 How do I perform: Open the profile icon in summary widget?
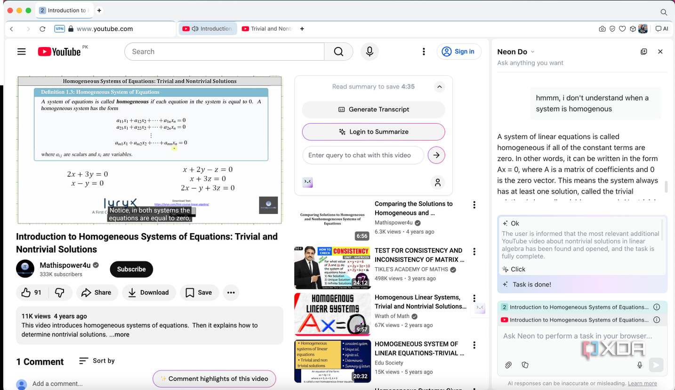pyautogui.click(x=437, y=182)
